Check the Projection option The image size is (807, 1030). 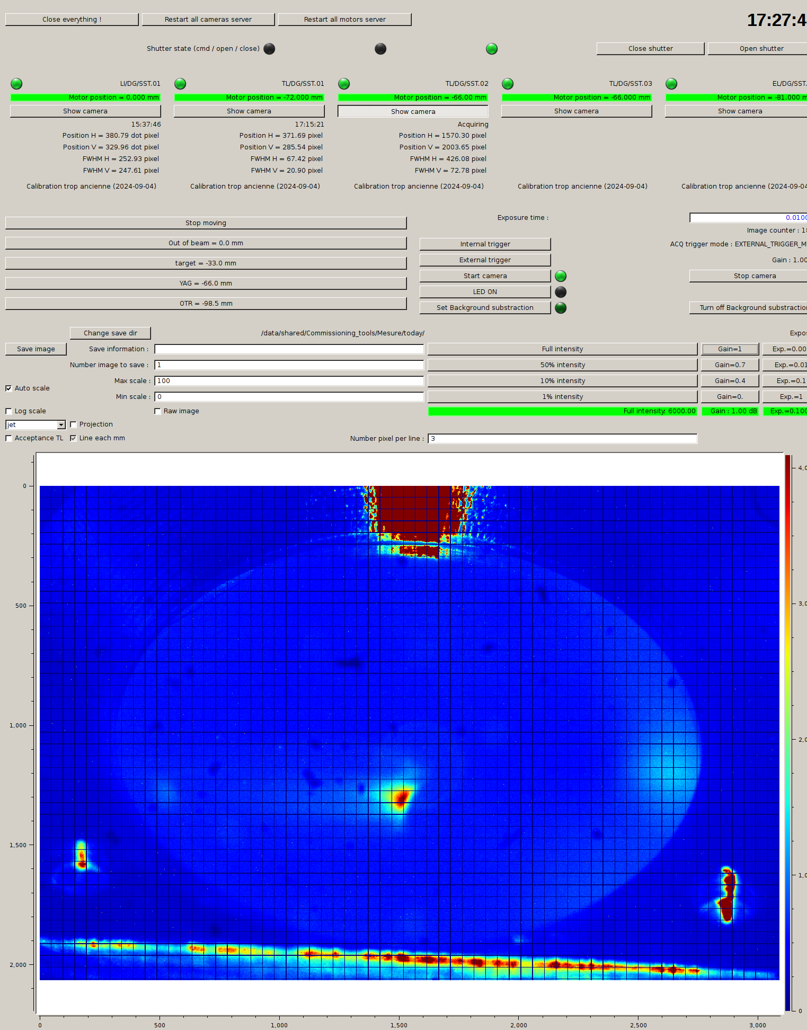73,424
